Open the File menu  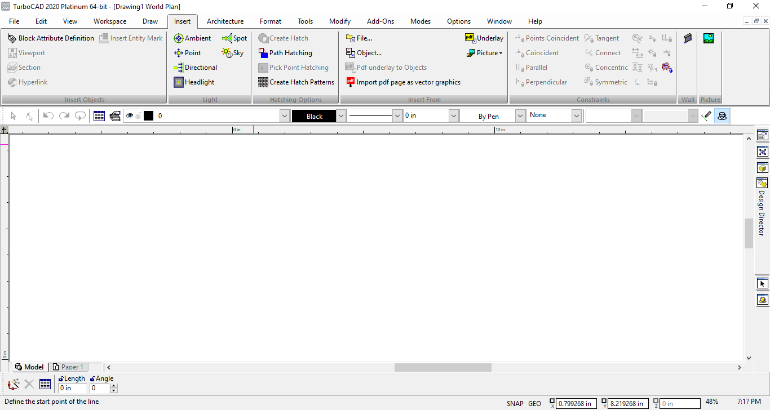14,21
